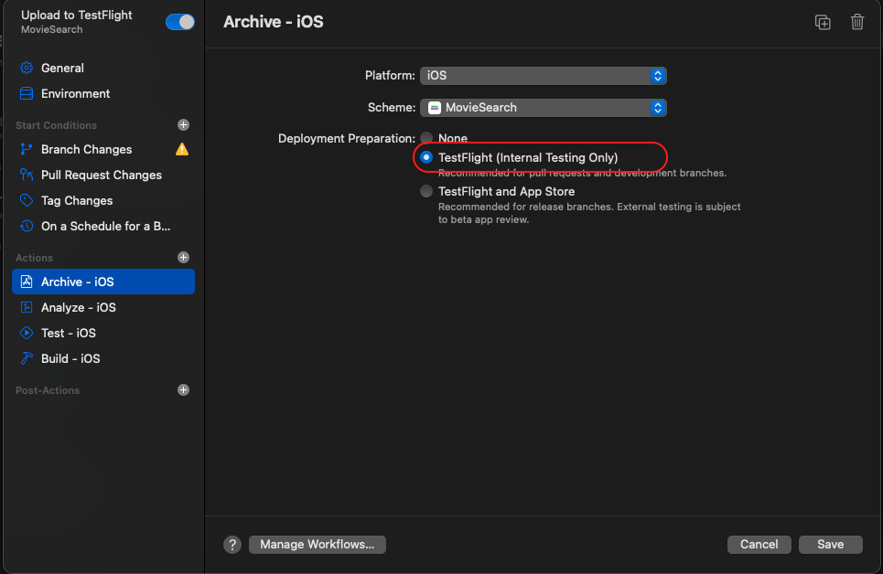Open the General settings gear icon
This screenshot has height=574, width=883.
[x=27, y=68]
